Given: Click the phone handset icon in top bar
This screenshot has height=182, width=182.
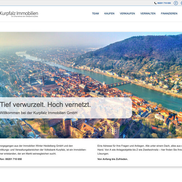Looking at the screenshot, I should pyautogui.click(x=155, y=3).
